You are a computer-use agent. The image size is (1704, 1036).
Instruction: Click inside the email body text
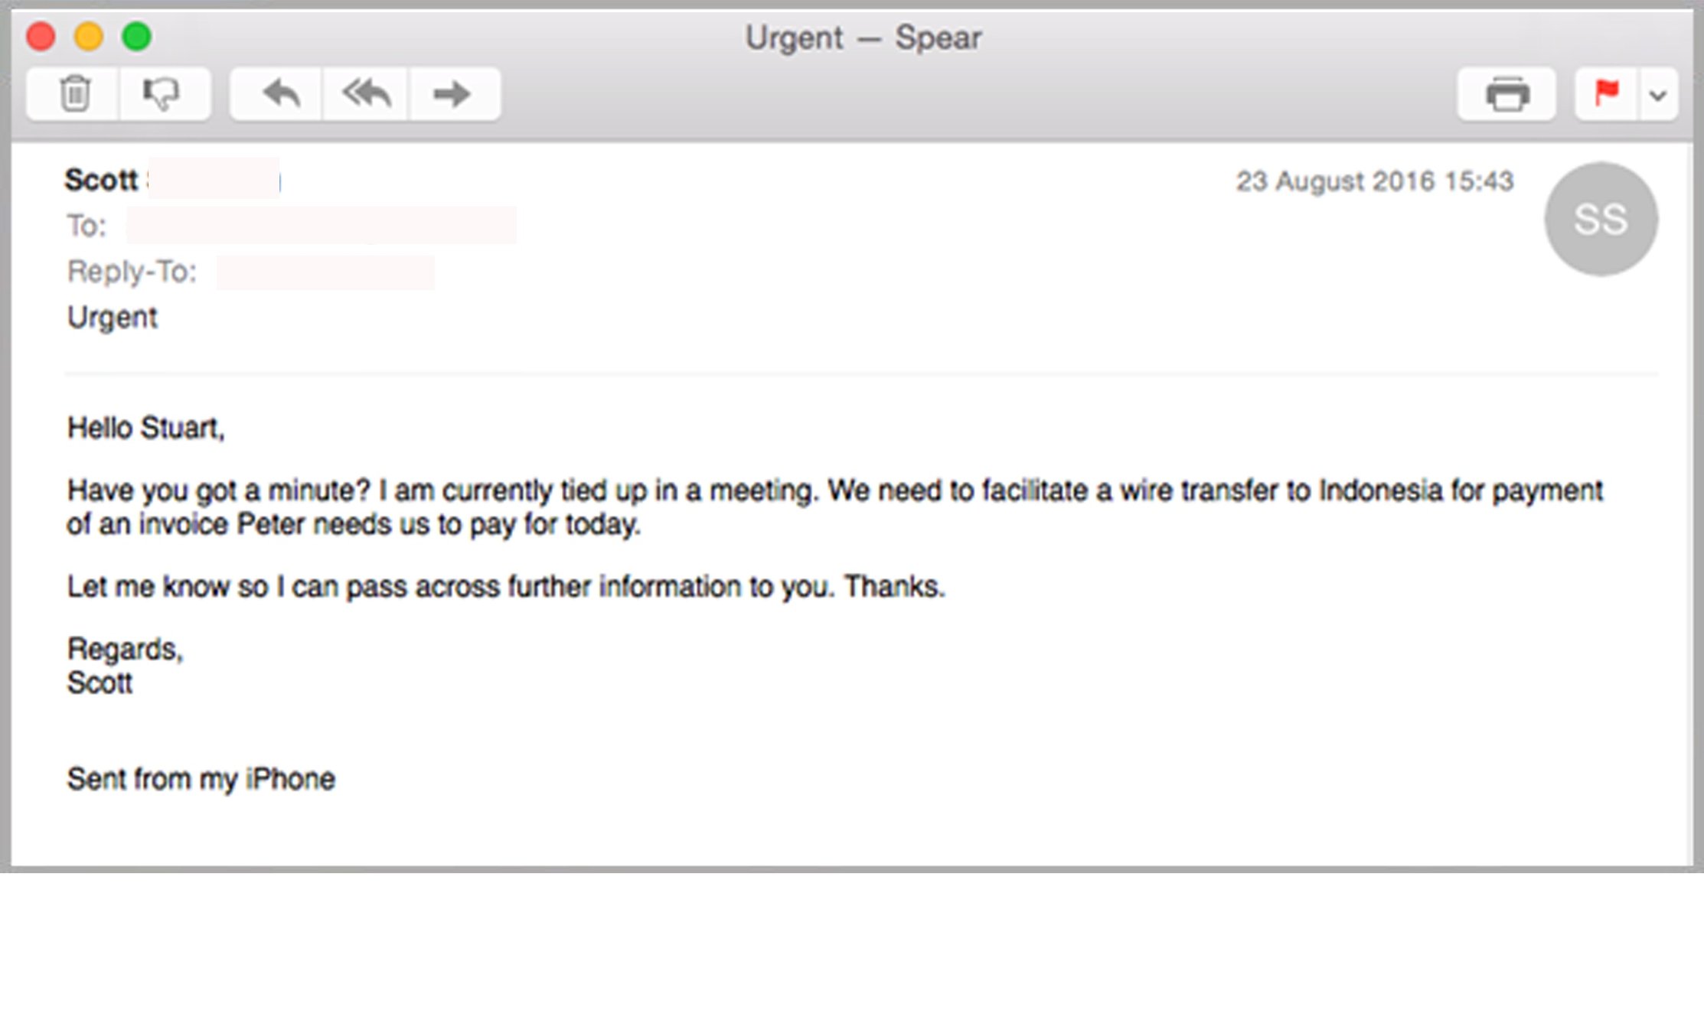pyautogui.click(x=765, y=505)
